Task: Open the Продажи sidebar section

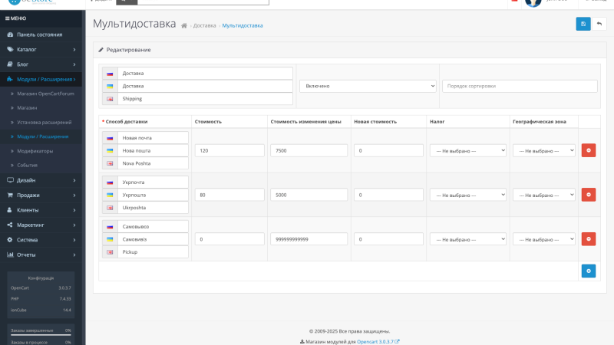Action: 41,195
